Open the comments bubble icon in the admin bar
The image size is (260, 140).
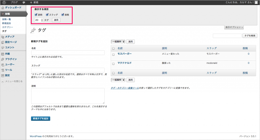pos(24,3)
